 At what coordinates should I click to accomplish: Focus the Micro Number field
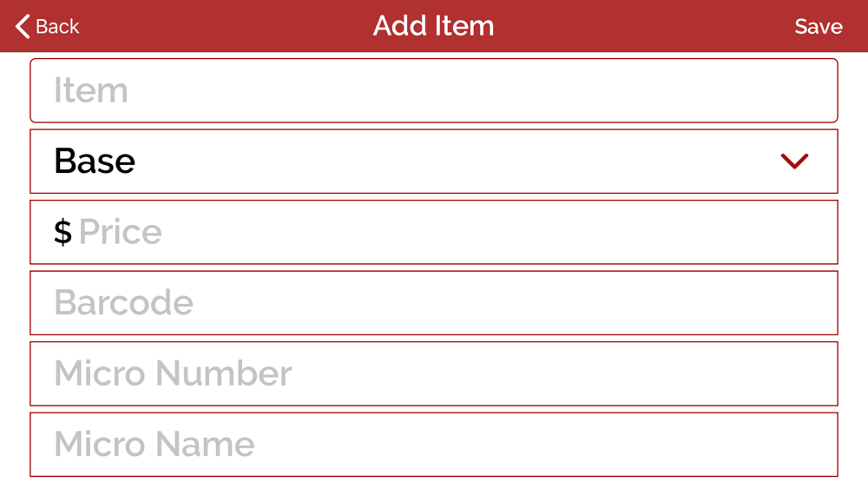pyautogui.click(x=434, y=373)
